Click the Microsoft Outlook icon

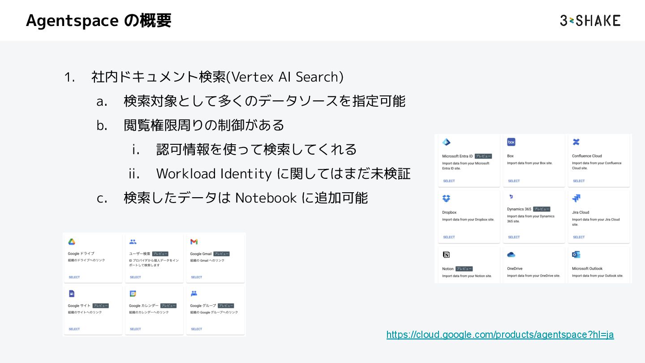click(x=576, y=255)
